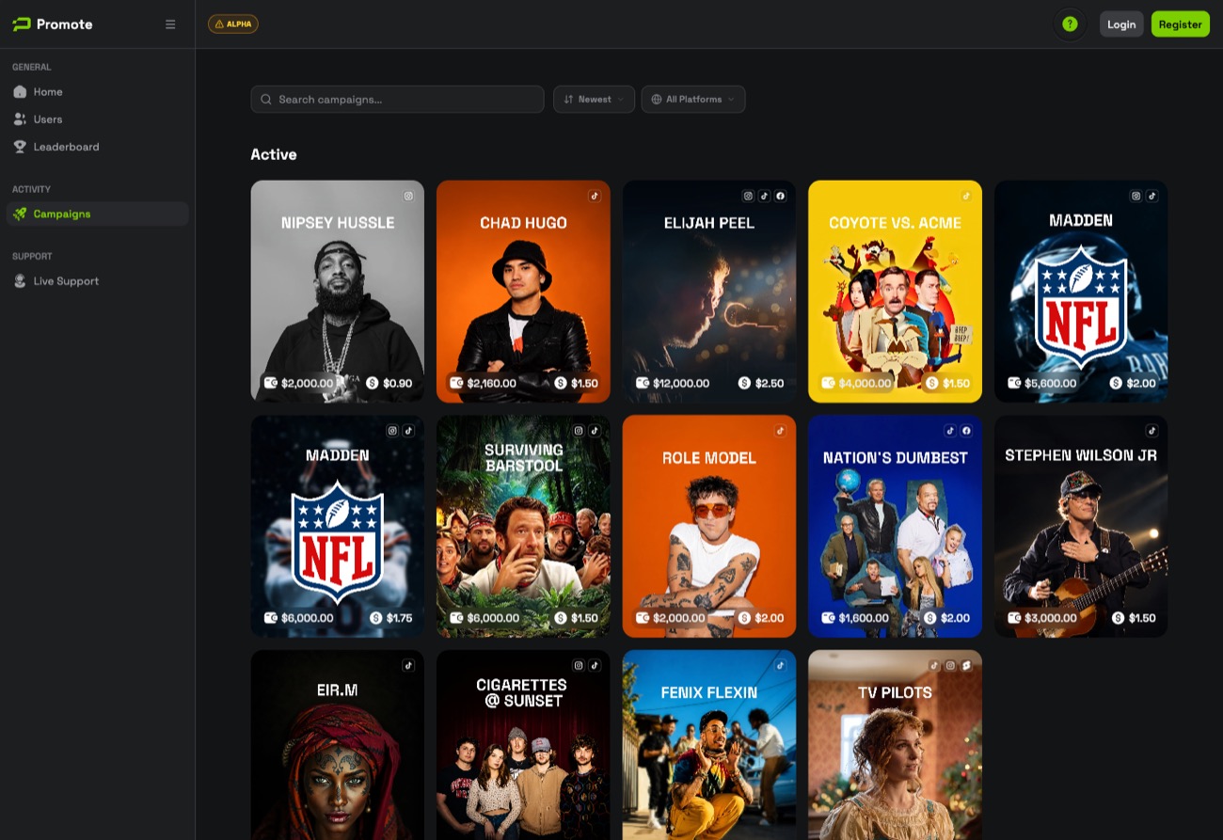Click the Home house icon
Viewport: 1223px width, 840px height.
pos(20,92)
